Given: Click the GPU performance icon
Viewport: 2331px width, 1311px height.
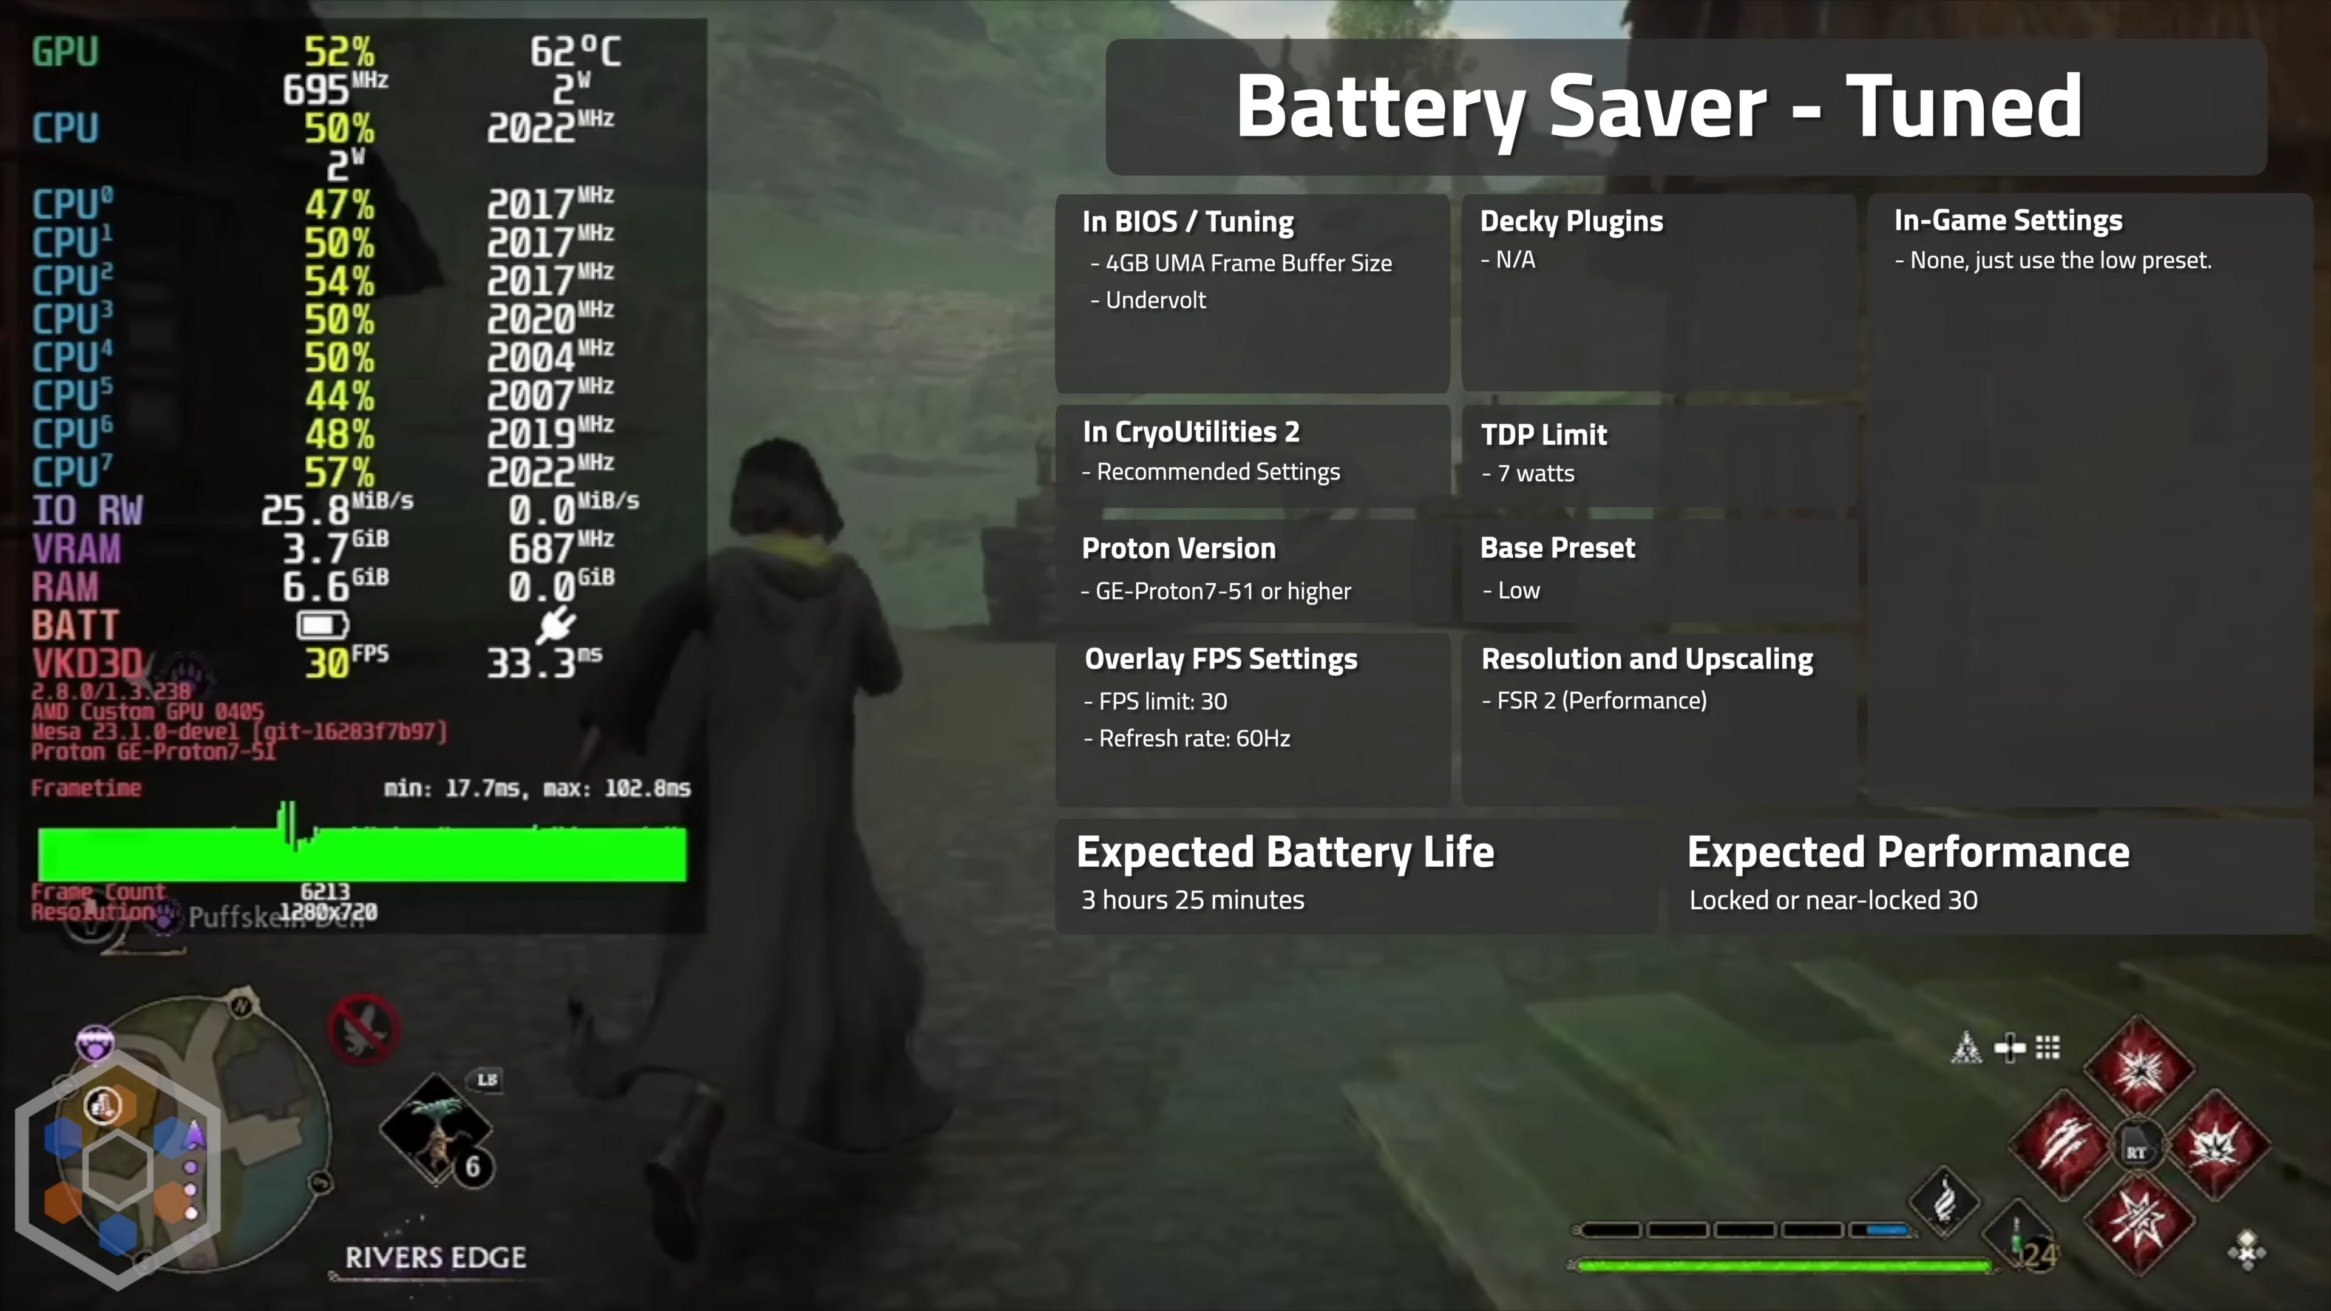Looking at the screenshot, I should point(64,51).
